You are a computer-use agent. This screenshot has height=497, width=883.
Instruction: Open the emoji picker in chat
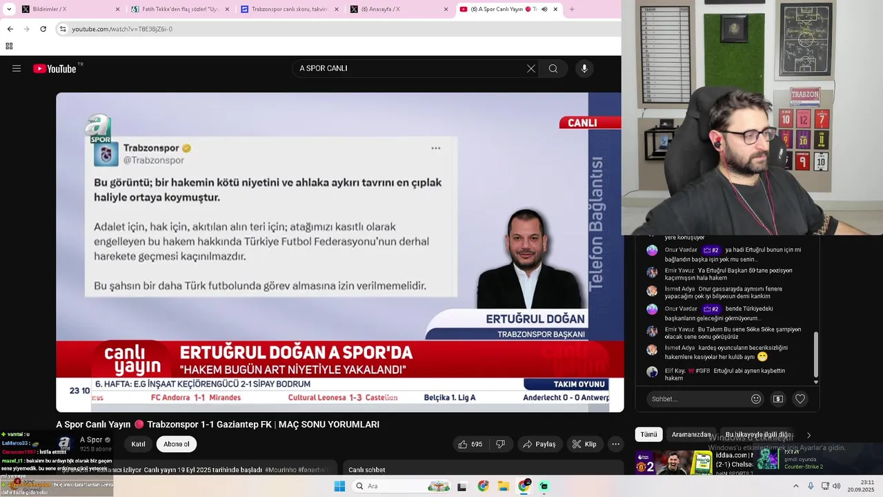pos(756,399)
